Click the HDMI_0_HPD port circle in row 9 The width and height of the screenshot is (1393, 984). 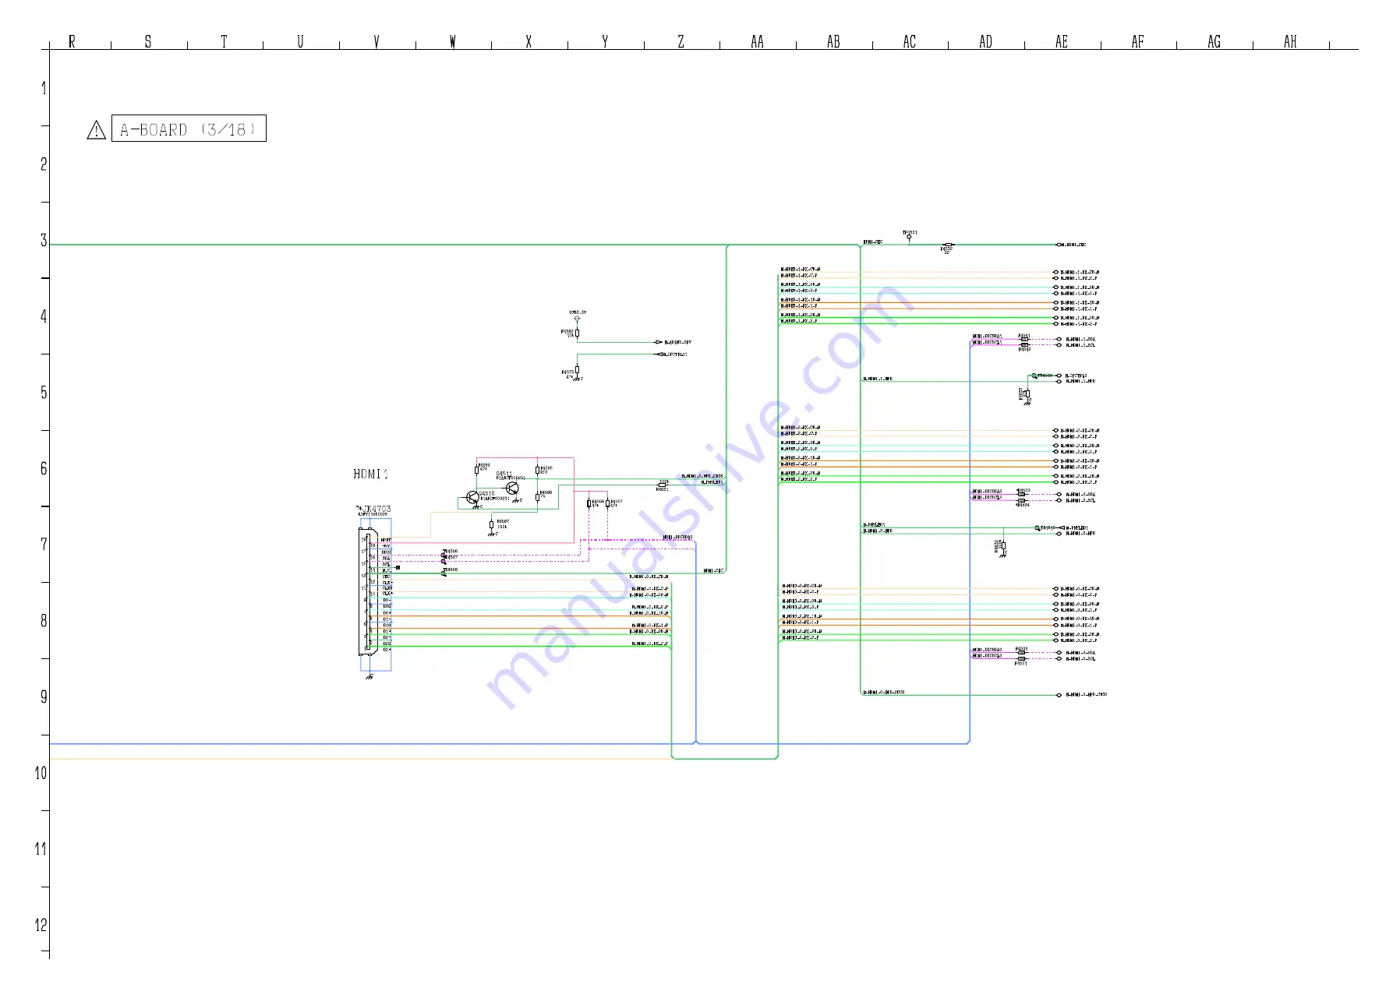(1059, 695)
